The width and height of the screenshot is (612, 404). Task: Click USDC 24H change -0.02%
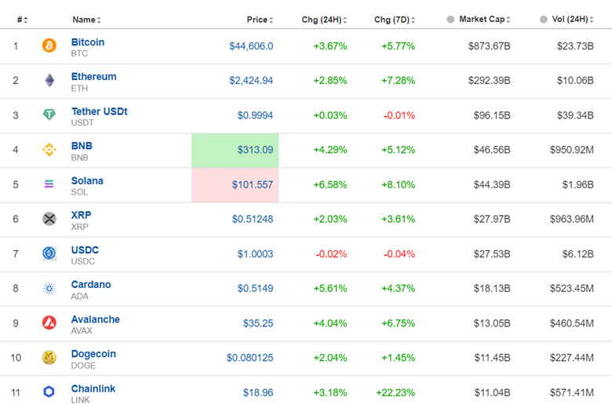[x=331, y=253]
